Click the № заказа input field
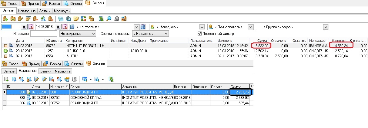The height and width of the screenshot is (128, 368). (x=44, y=34)
